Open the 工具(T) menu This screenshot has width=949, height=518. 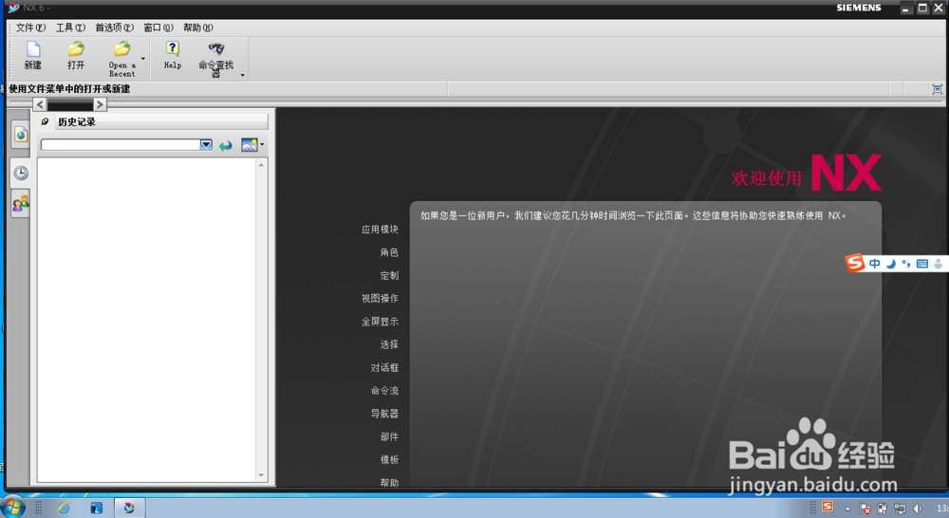(x=70, y=28)
